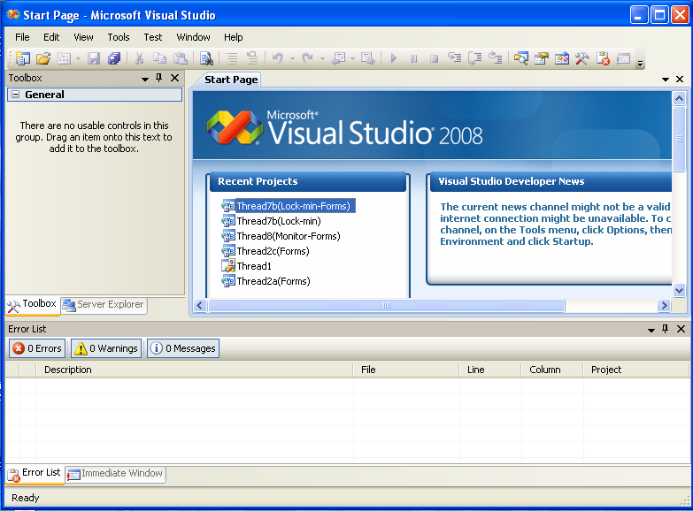Viewport: 693px width, 511px height.
Task: Toggle auto-hide pin on Error List panel
Action: 666,329
